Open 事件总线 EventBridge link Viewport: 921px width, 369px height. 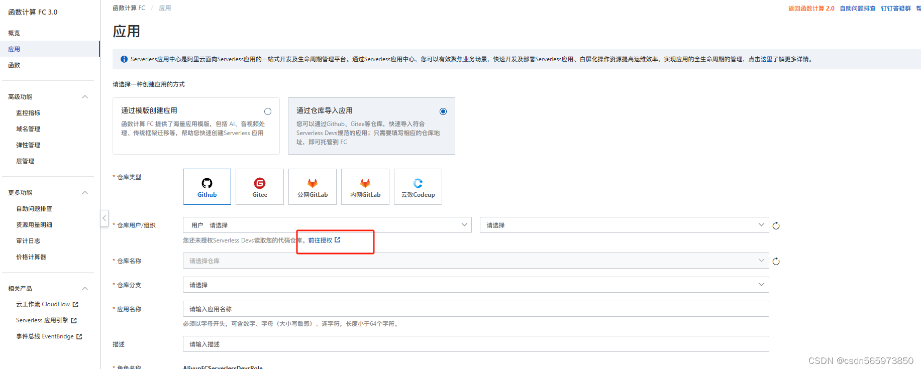[45, 336]
